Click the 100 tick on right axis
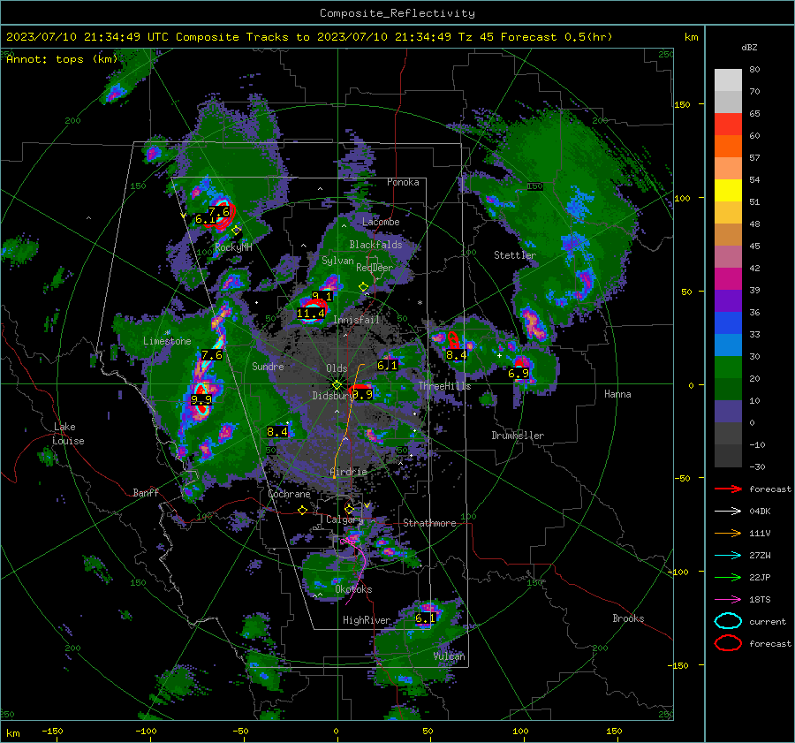The width and height of the screenshot is (795, 743). coord(683,198)
